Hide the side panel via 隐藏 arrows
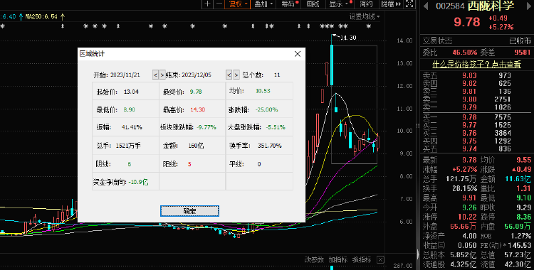Image resolution: width=534 pixels, height=270 pixels. [x=391, y=4]
